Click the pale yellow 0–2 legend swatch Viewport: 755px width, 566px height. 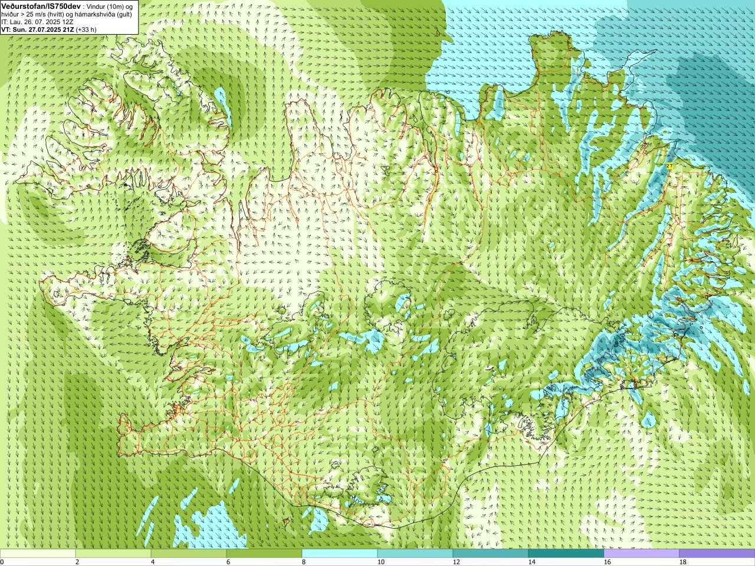pos(38,554)
